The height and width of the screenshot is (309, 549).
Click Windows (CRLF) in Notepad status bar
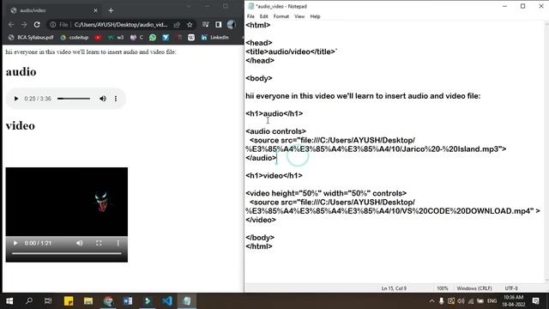pos(474,288)
